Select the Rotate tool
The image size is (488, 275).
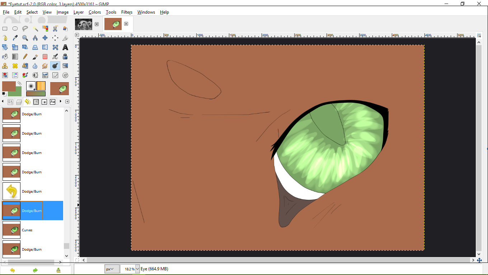(x=5, y=47)
